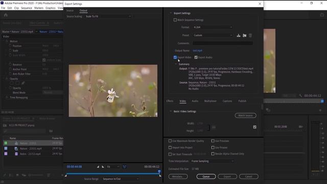Enable Use Maximum Render Quality
This screenshot has width=327, height=184.
170,141
